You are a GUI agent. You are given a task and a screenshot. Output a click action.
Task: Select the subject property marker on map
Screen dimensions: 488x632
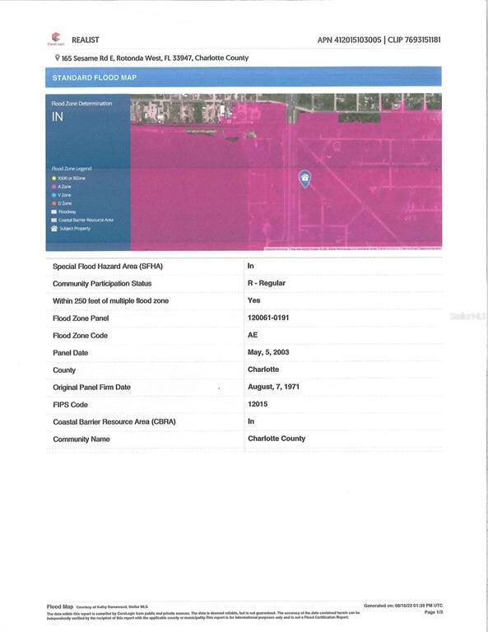pyautogui.click(x=305, y=179)
